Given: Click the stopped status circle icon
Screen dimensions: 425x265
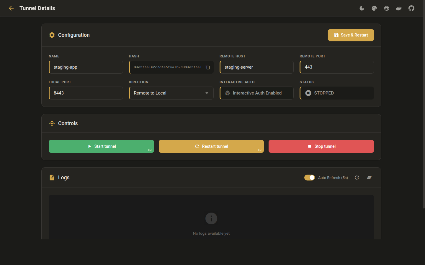Looking at the screenshot, I should (x=308, y=93).
